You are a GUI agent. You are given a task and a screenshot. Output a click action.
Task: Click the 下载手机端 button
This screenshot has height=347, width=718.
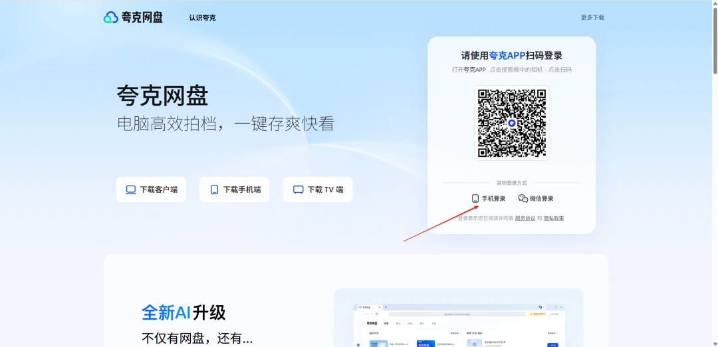click(235, 189)
